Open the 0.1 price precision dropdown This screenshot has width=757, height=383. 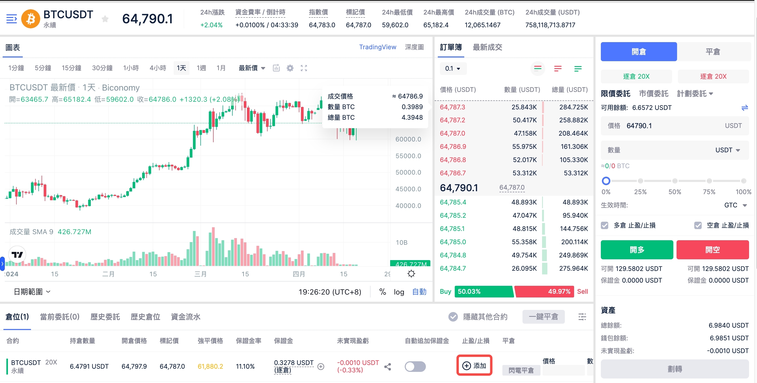click(x=453, y=69)
